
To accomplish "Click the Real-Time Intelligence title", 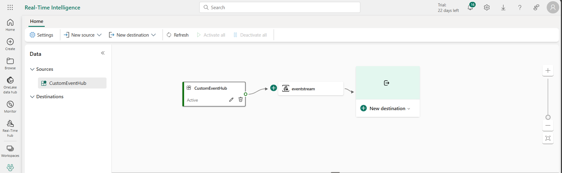I will [52, 8].
